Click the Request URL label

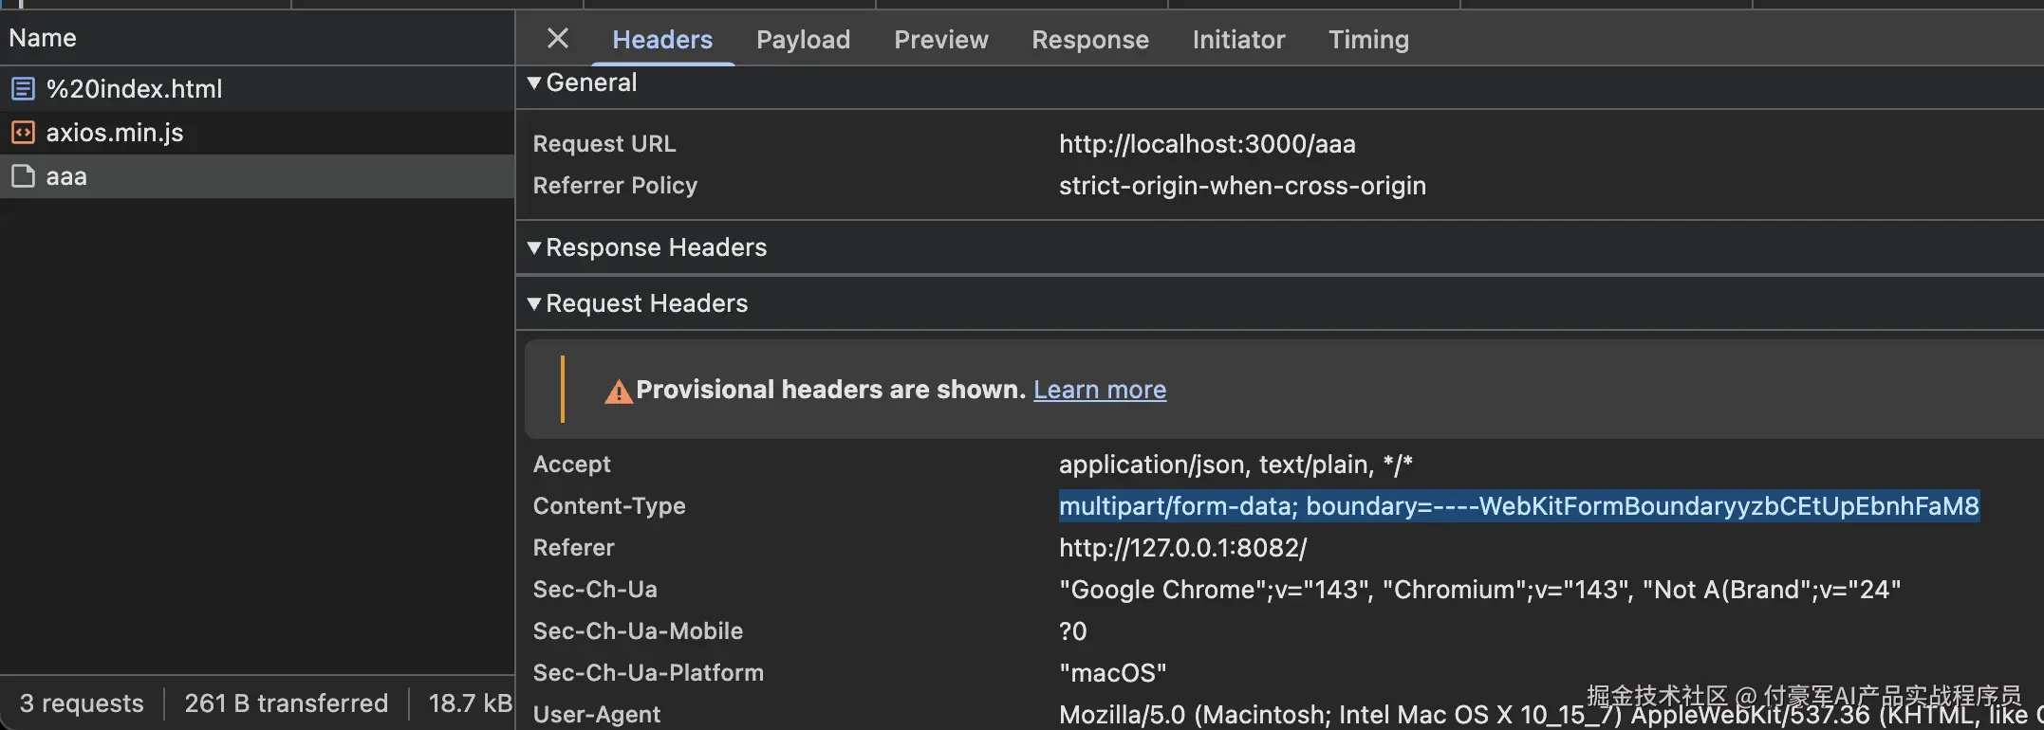[x=604, y=144]
